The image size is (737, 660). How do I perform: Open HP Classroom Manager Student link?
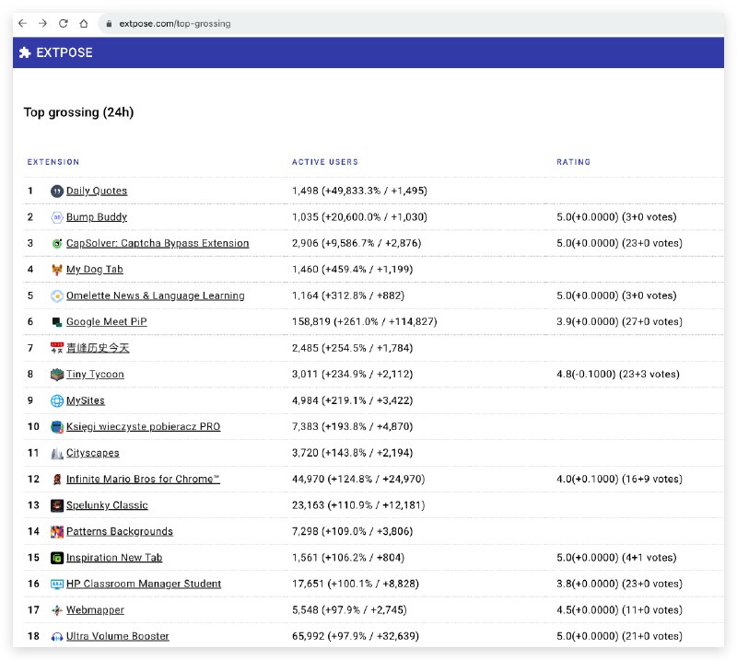[x=144, y=584]
